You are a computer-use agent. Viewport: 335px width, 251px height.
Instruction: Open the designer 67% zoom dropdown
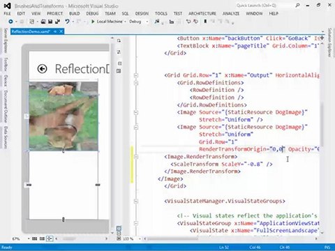29,238
